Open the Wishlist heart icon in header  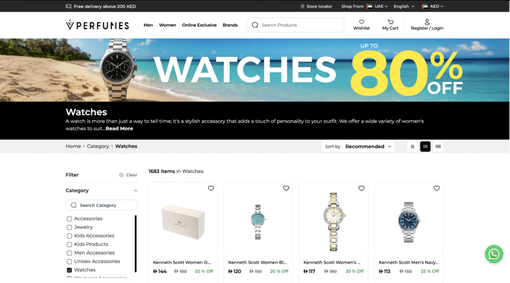point(362,22)
